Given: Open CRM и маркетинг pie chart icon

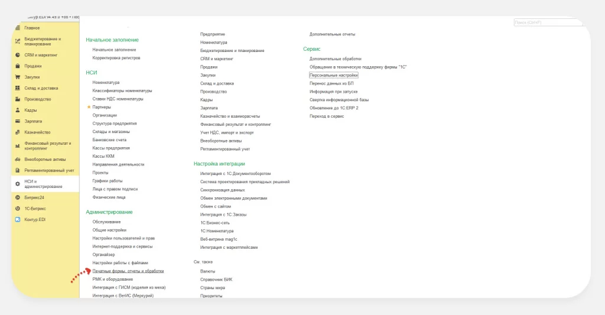Looking at the screenshot, I should [x=18, y=55].
